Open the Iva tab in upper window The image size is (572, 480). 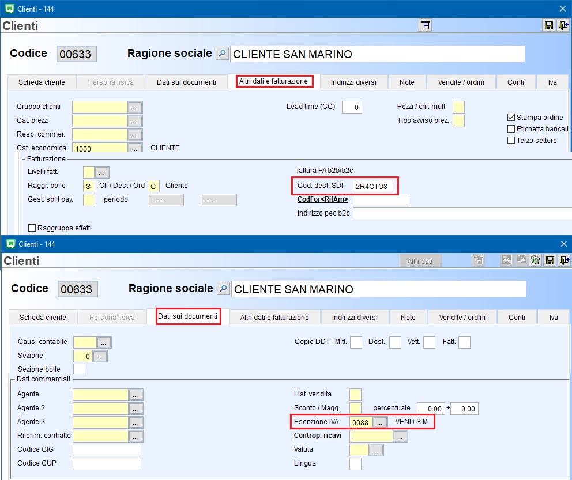coord(552,82)
